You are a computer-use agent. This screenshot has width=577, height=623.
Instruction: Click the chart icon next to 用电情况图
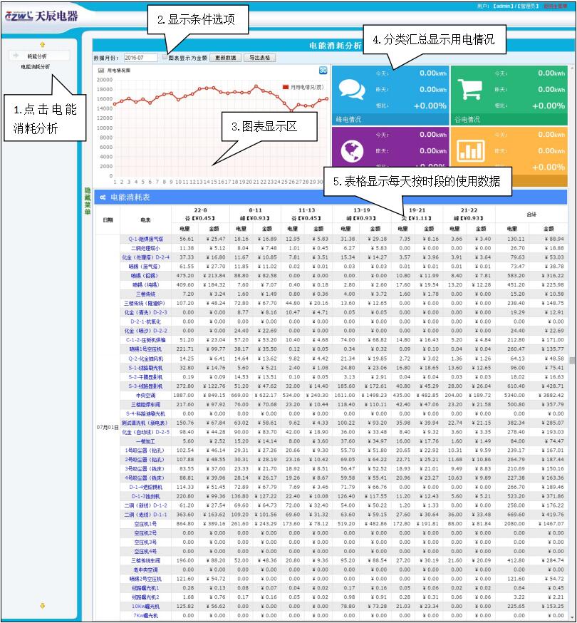(101, 71)
